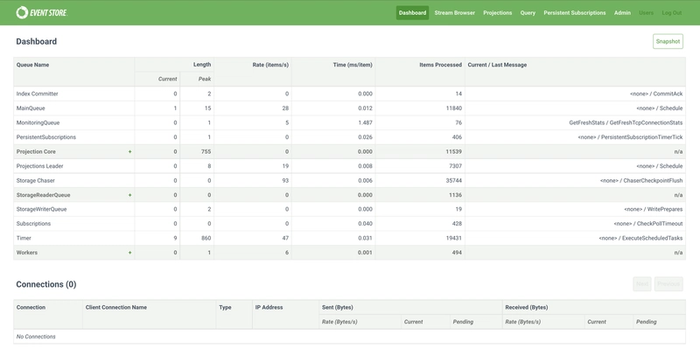Click the Received (Bytes) column header
The width and height of the screenshot is (700, 348).
click(x=527, y=308)
